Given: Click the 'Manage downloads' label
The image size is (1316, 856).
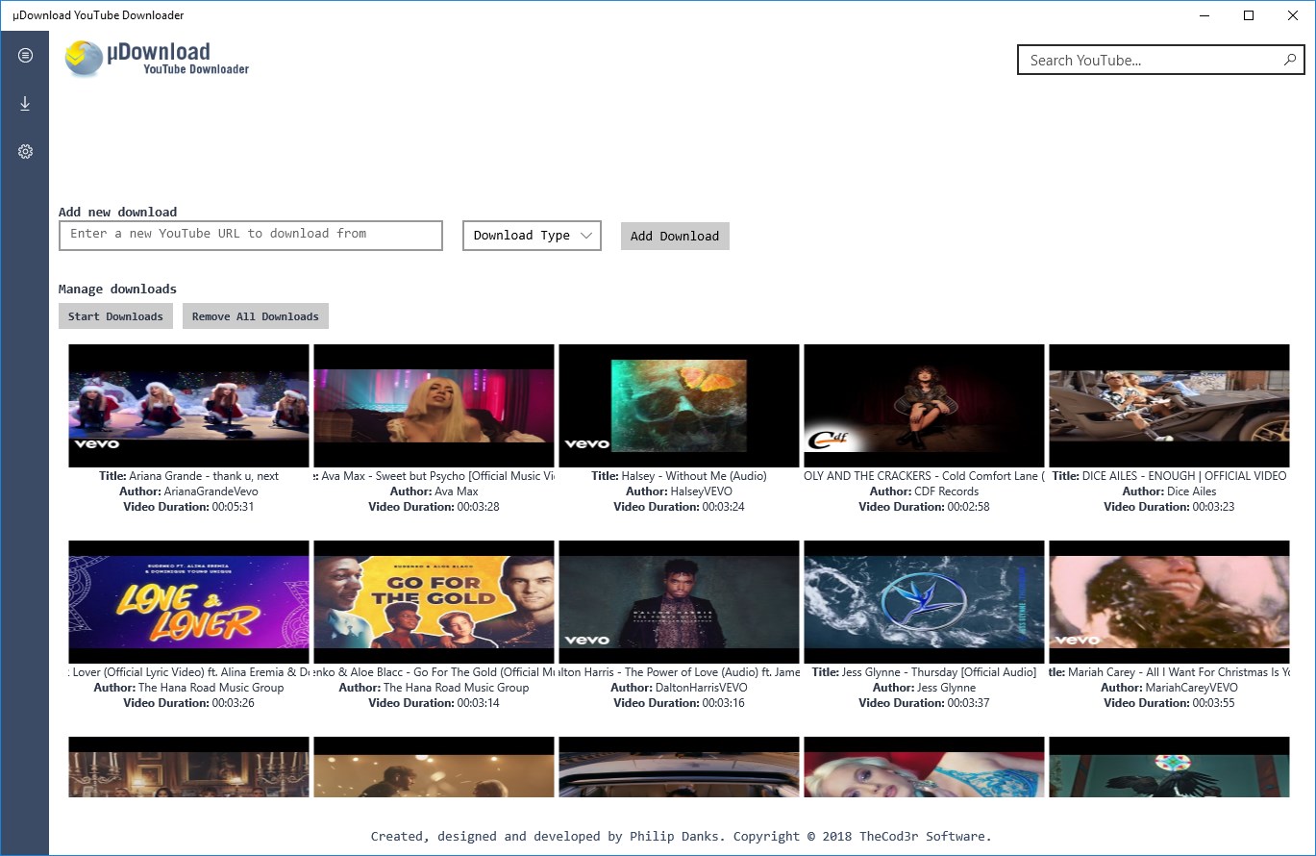Looking at the screenshot, I should click(x=117, y=289).
